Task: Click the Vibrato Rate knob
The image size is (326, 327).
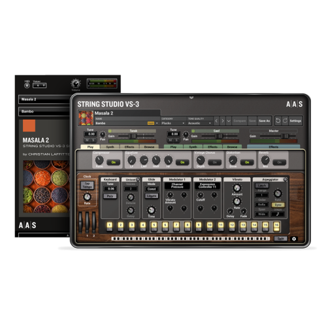Action: (236, 201)
